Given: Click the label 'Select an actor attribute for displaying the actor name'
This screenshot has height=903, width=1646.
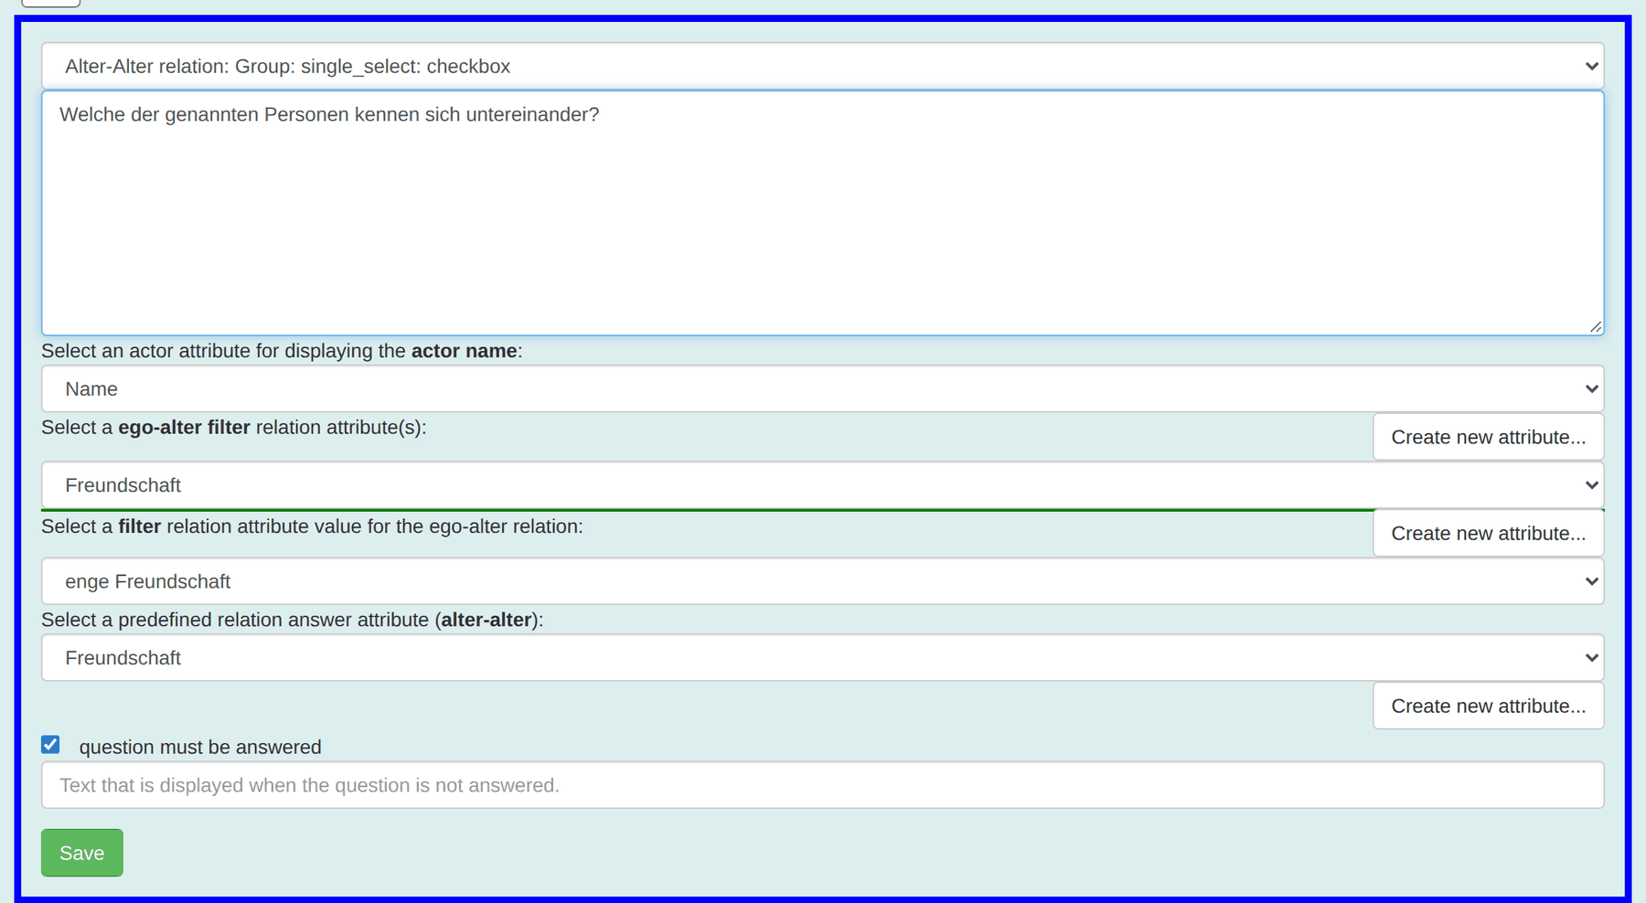Looking at the screenshot, I should pyautogui.click(x=282, y=351).
